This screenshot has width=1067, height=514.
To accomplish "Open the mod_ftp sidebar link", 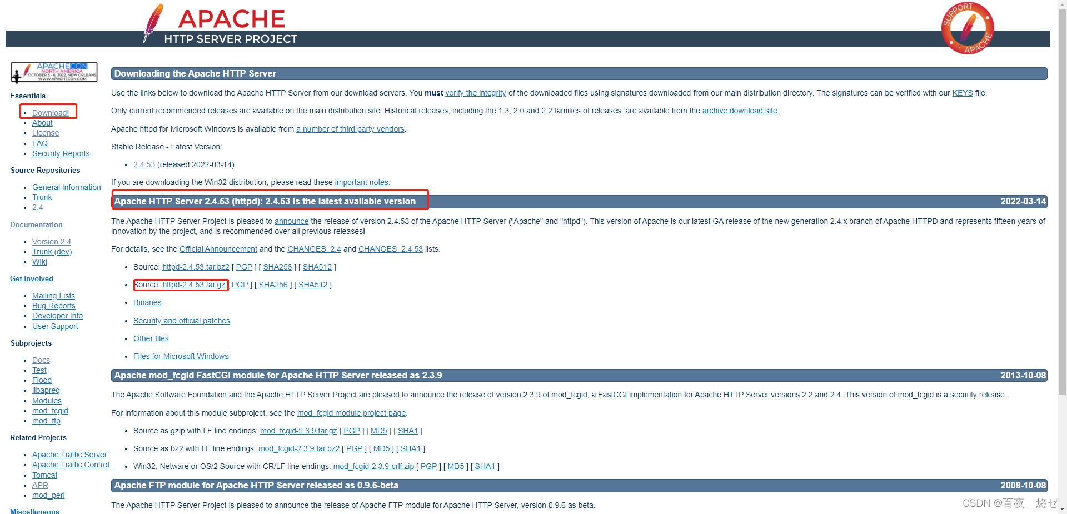I will 46,421.
